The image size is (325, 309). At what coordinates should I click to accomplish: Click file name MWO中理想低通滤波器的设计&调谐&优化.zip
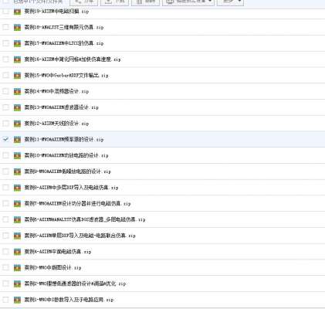[x=75, y=284]
